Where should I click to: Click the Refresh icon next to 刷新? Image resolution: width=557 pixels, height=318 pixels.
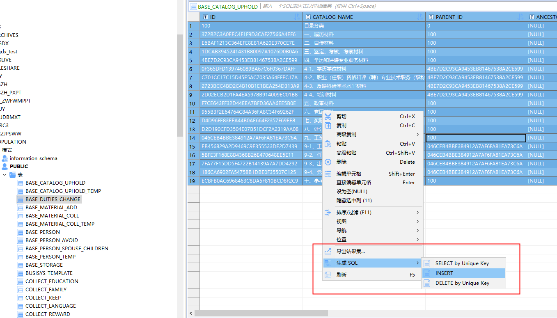(x=328, y=275)
